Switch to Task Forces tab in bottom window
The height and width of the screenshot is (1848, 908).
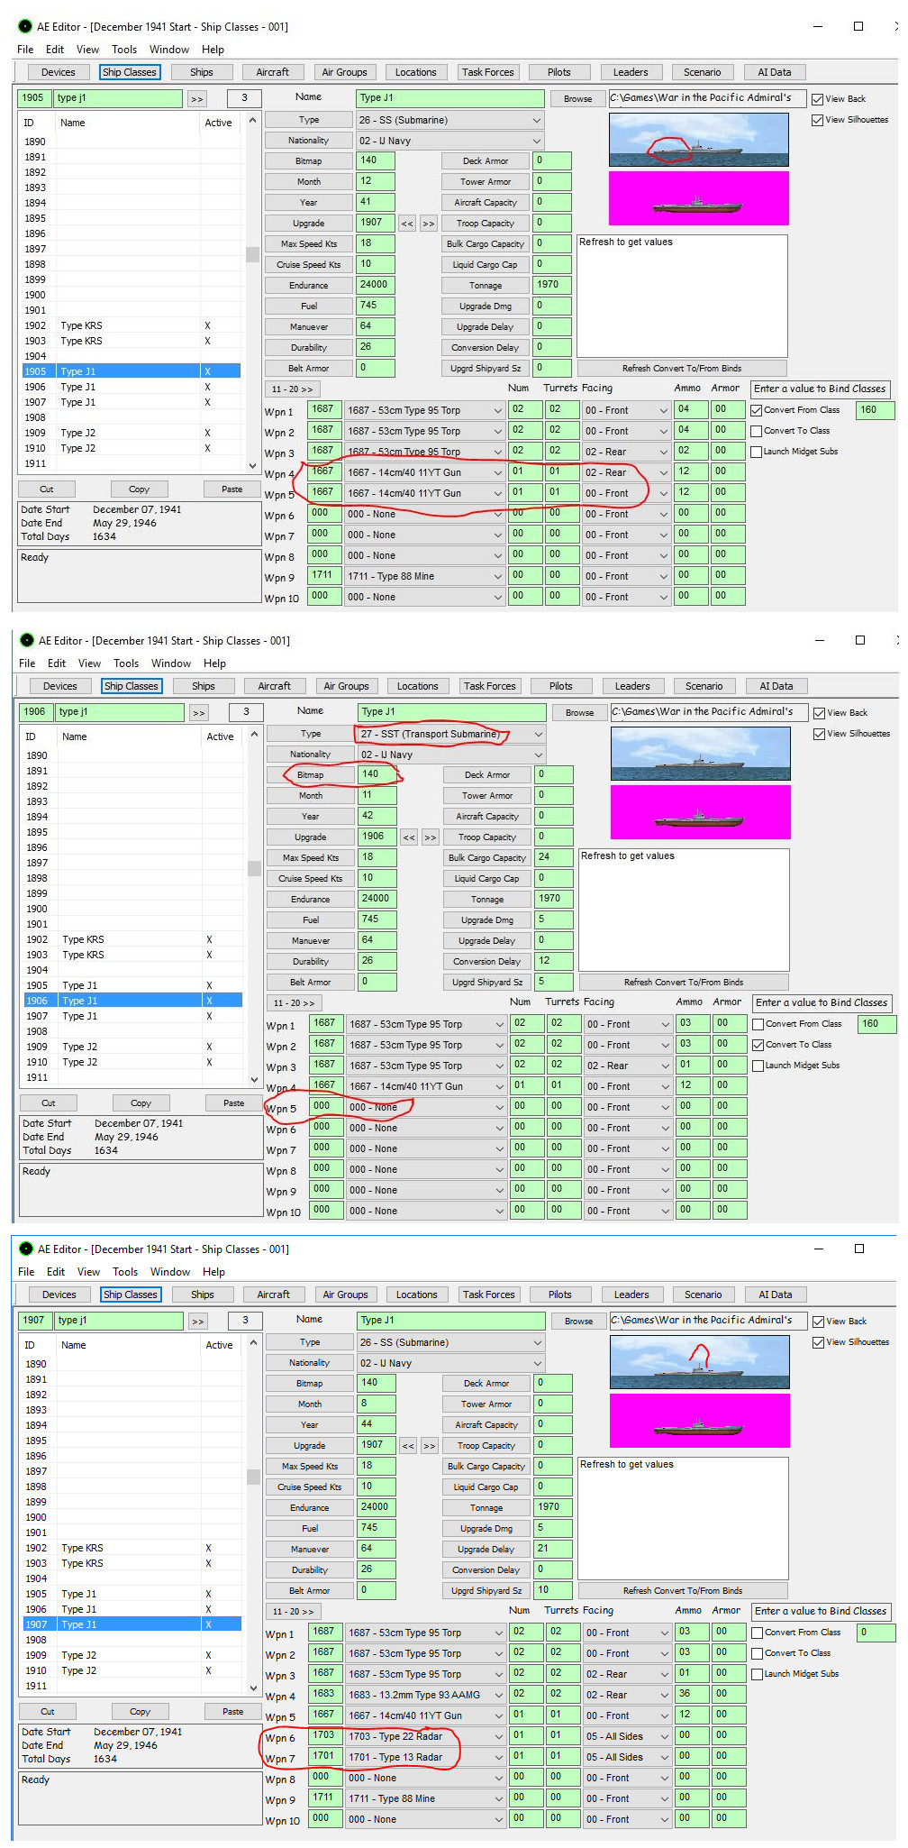coord(488,1295)
